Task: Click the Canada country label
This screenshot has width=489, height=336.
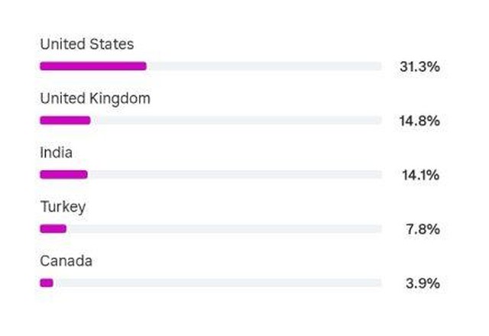Action: pos(66,261)
